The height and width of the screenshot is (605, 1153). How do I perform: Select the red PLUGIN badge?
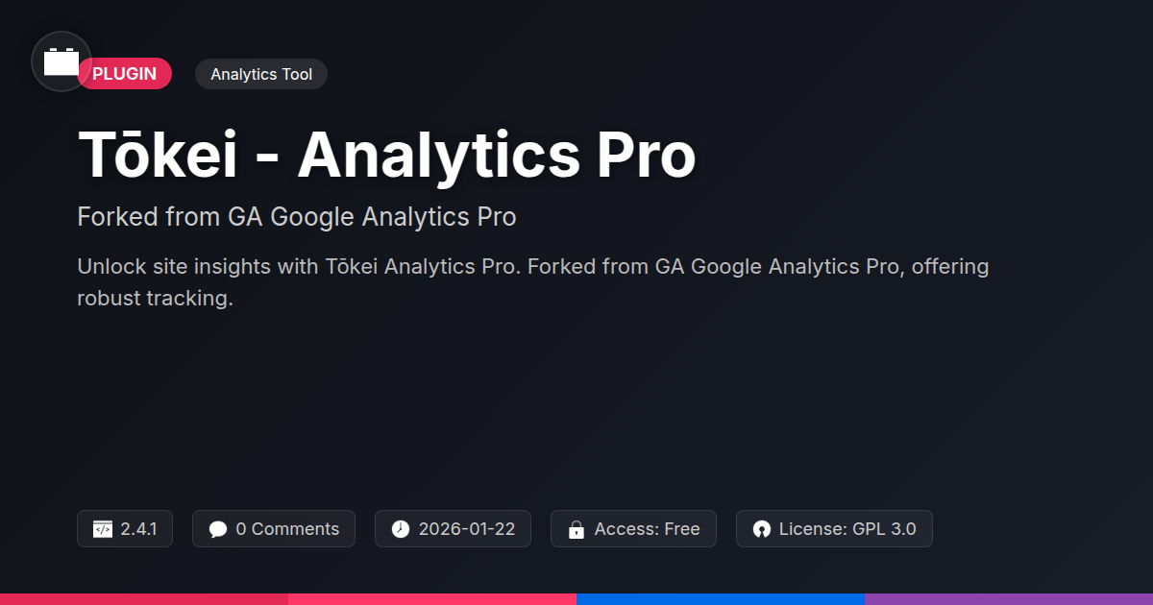tap(124, 74)
